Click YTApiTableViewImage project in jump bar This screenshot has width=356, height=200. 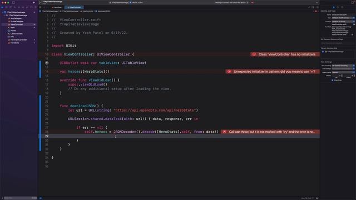(x=48, y=11)
